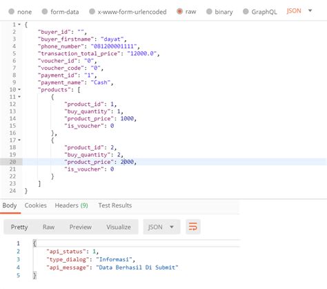The height and width of the screenshot is (289, 327).
Task: Select the none body type radio
Action: click(11, 12)
